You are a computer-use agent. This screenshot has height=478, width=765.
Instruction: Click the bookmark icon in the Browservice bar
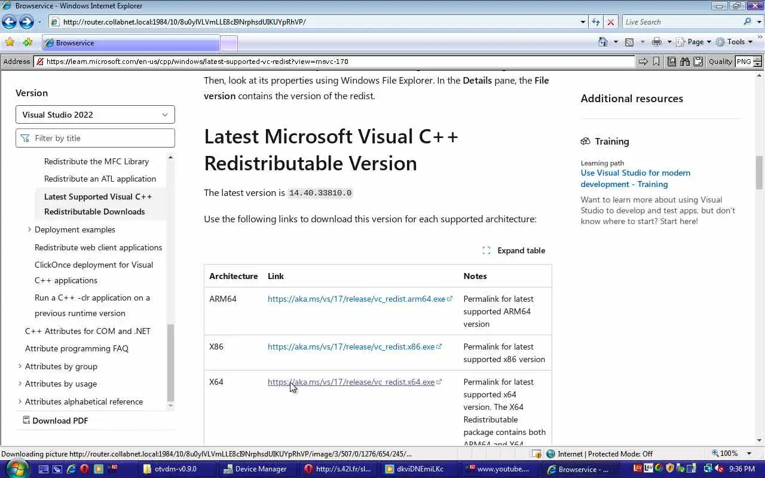[x=656, y=62]
